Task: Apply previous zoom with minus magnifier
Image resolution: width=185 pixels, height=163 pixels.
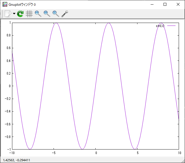Action: tap(38, 13)
